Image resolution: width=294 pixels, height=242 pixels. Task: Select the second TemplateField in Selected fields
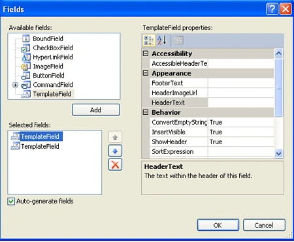[x=40, y=146]
